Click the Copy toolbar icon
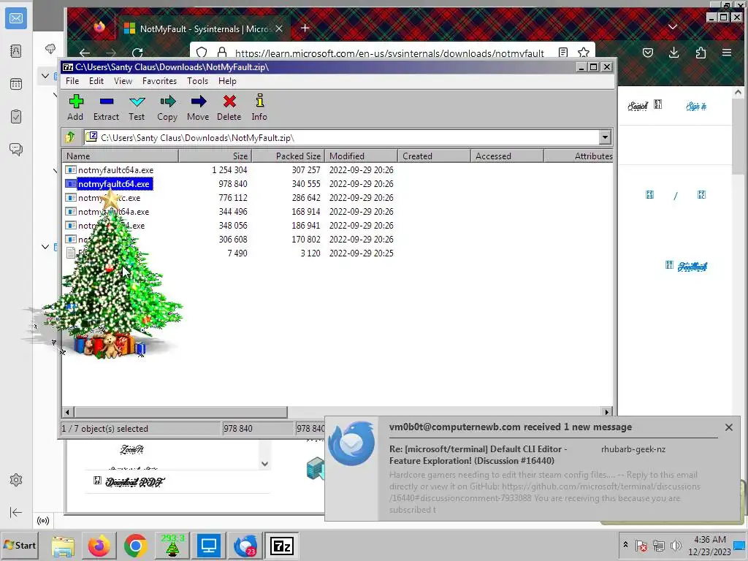 167,108
